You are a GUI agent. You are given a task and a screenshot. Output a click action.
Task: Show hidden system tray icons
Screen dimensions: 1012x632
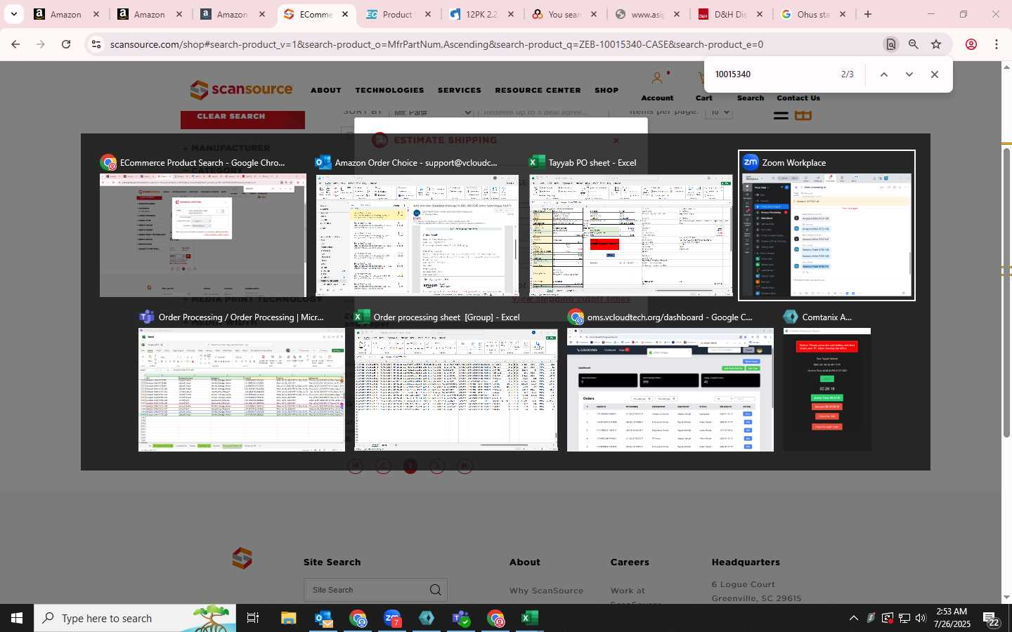[x=854, y=618]
